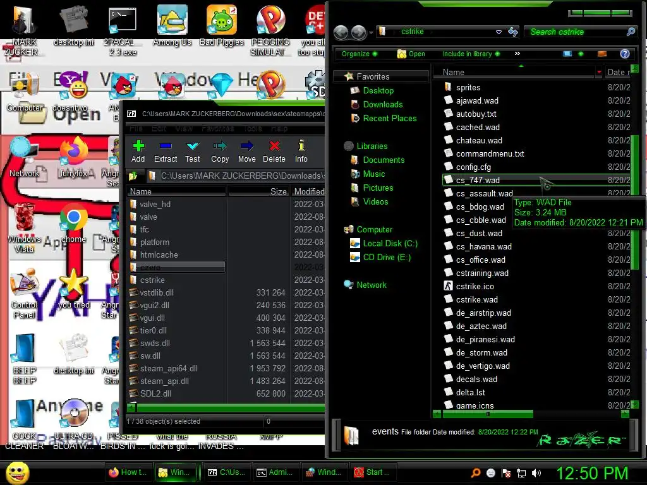Image resolution: width=647 pixels, height=485 pixels.
Task: Select the cs_747.wad file
Action: click(536, 180)
